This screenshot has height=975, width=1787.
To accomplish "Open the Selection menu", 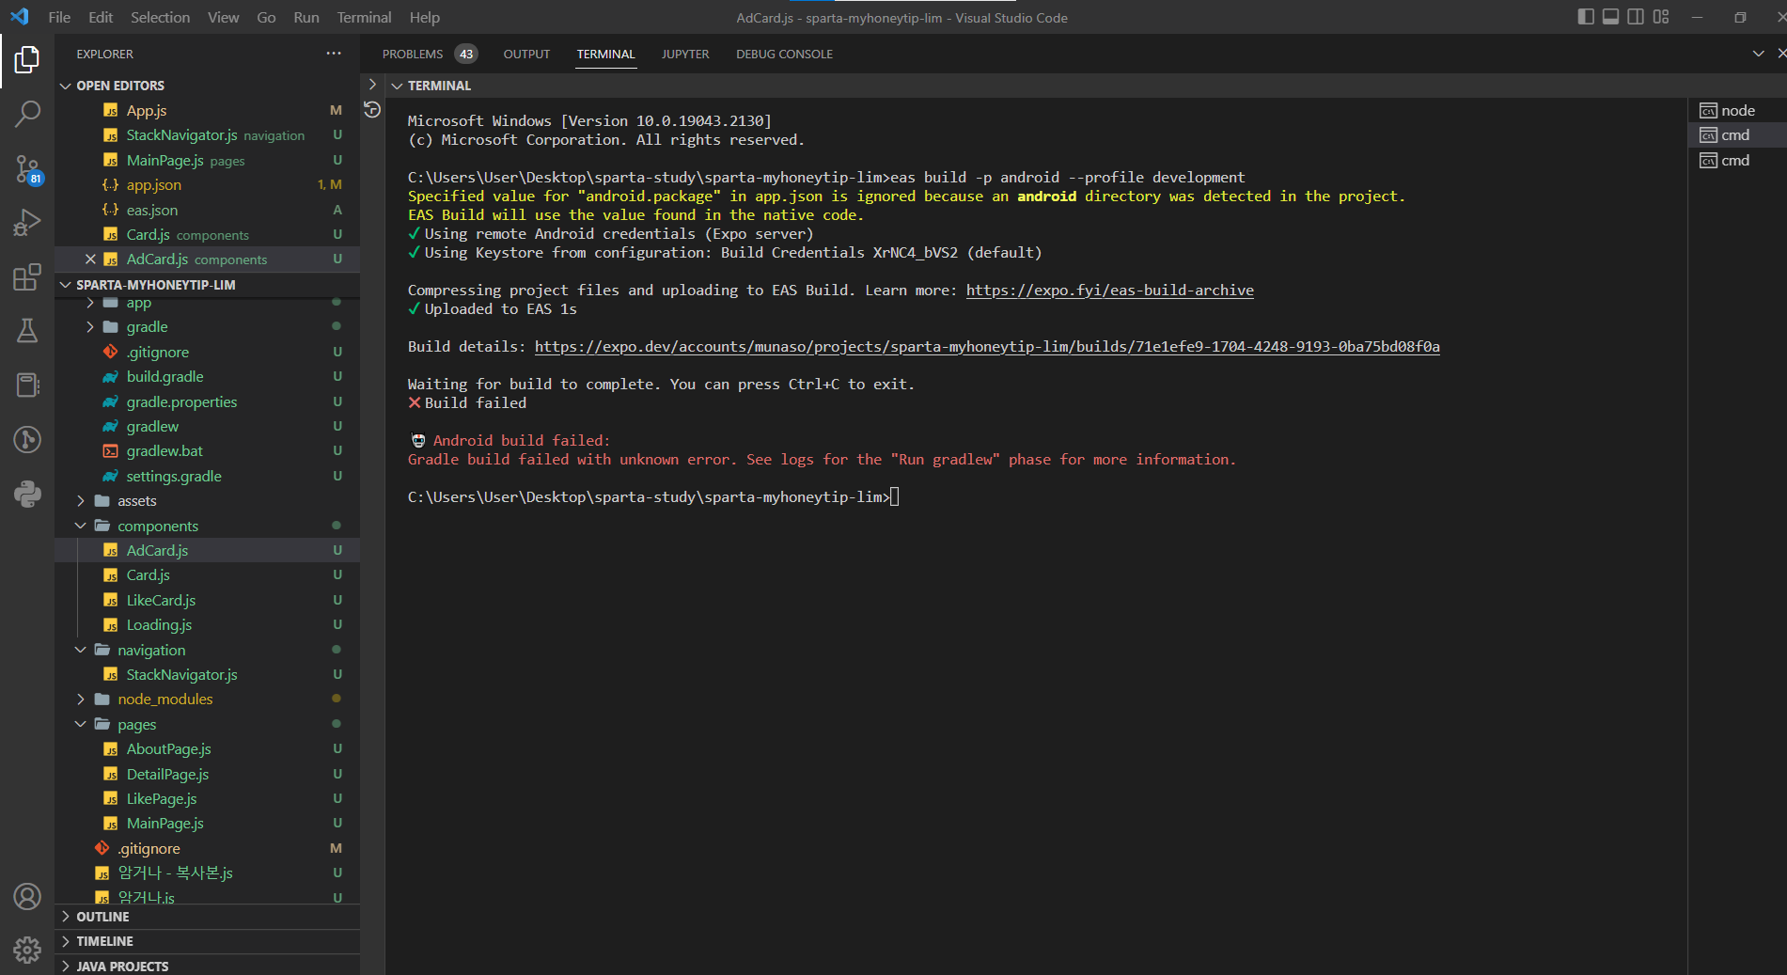I will pyautogui.click(x=160, y=17).
